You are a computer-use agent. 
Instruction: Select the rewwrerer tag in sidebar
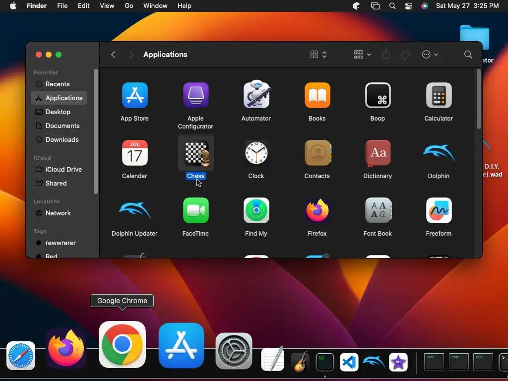(x=59, y=243)
